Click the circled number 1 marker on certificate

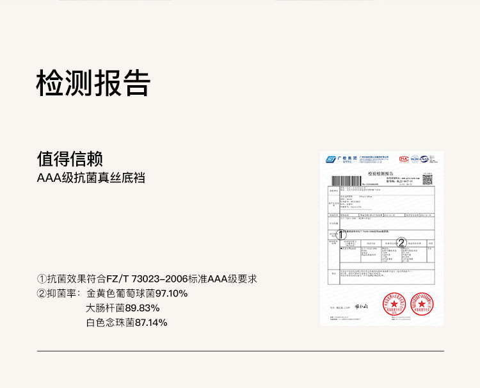pyautogui.click(x=342, y=236)
